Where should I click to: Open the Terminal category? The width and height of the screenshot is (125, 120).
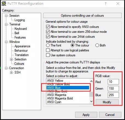(15, 24)
